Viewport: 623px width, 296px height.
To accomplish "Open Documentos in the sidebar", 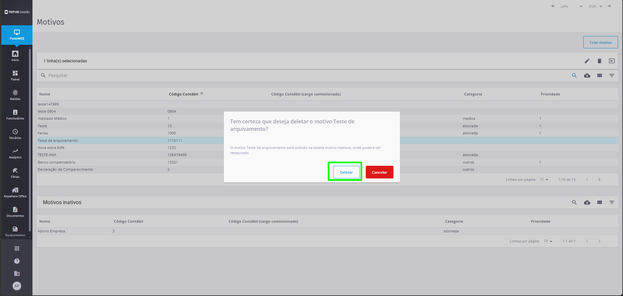I will 15,212.
